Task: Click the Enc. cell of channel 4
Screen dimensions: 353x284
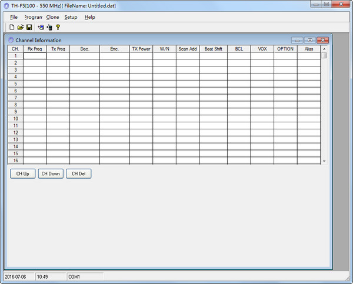Action: pyautogui.click(x=115, y=77)
